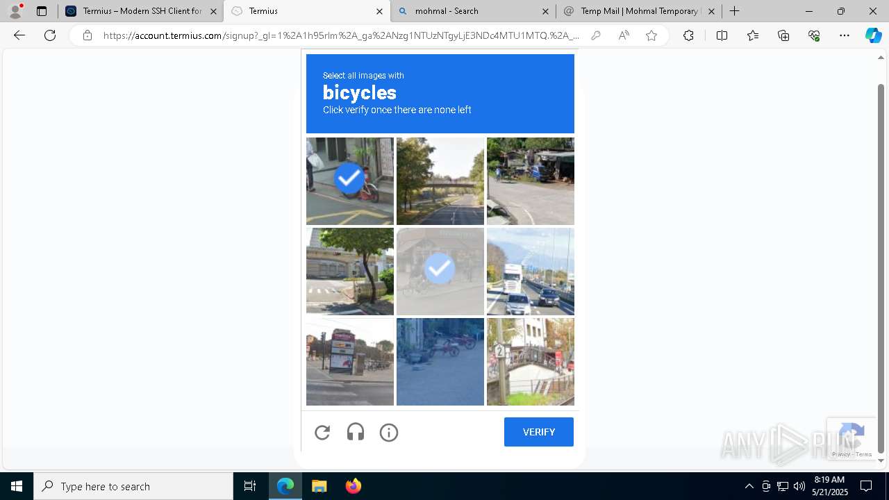Image resolution: width=889 pixels, height=500 pixels.
Task: Open the volume control in tray
Action: click(x=799, y=486)
